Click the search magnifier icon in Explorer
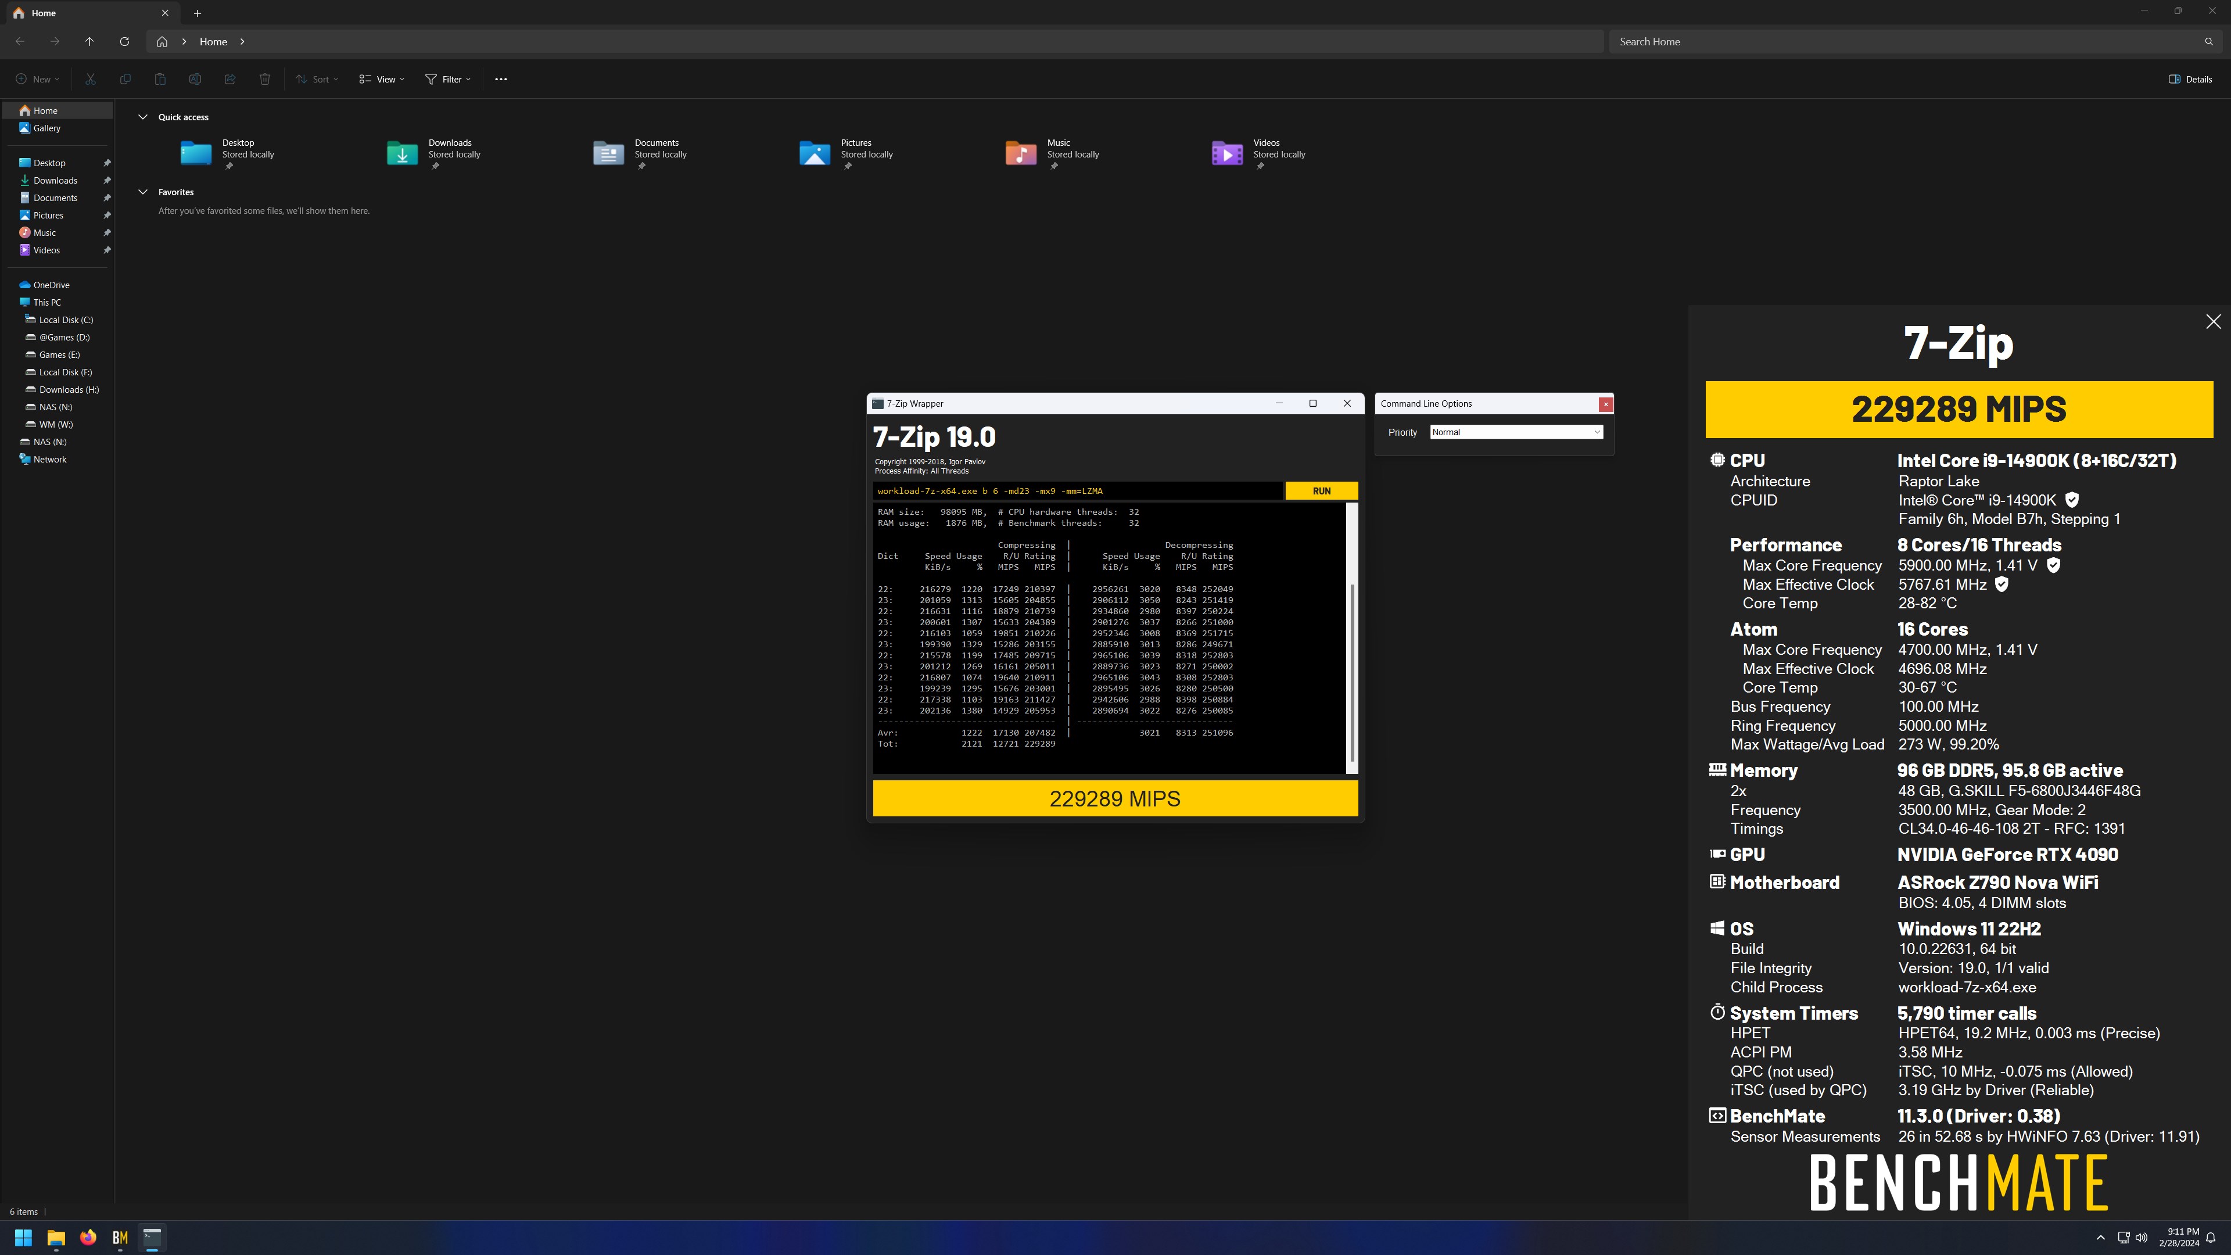Screen dimensions: 2231x1255 click(2208, 42)
